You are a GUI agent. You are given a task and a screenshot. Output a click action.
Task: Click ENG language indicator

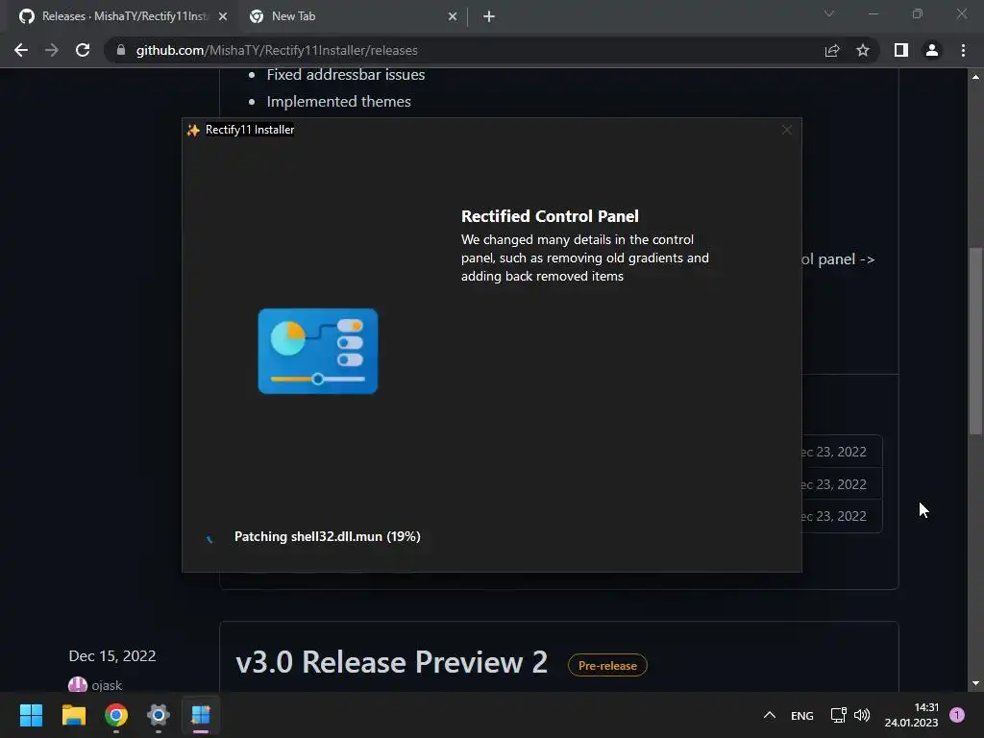(x=802, y=715)
